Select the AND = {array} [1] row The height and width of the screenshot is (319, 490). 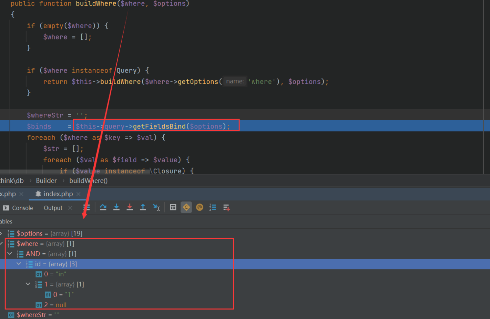tap(245, 254)
